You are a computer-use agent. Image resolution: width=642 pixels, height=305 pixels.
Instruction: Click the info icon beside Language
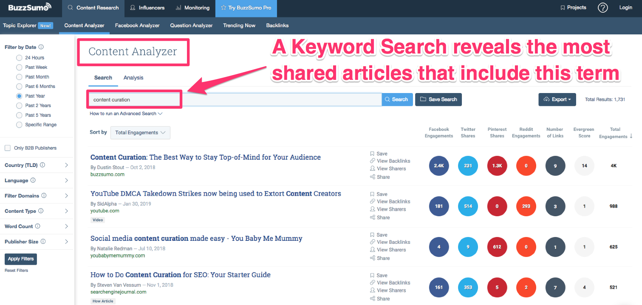33,181
